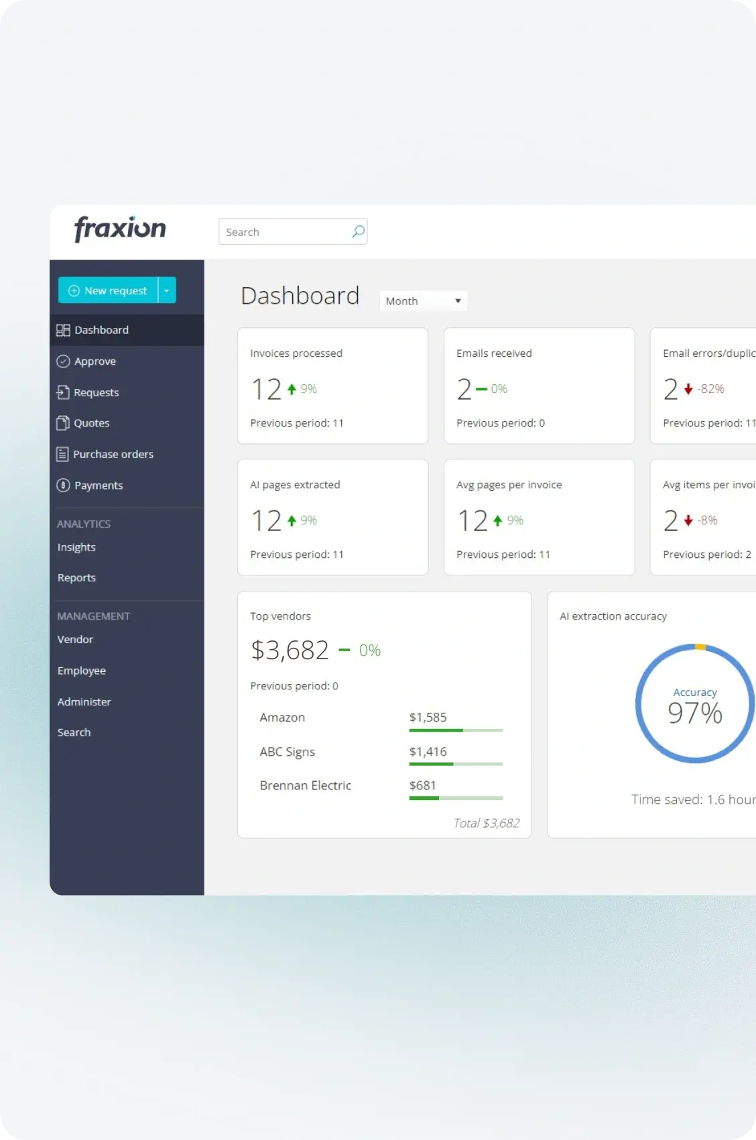Click the plus icon in New request

[x=74, y=290]
